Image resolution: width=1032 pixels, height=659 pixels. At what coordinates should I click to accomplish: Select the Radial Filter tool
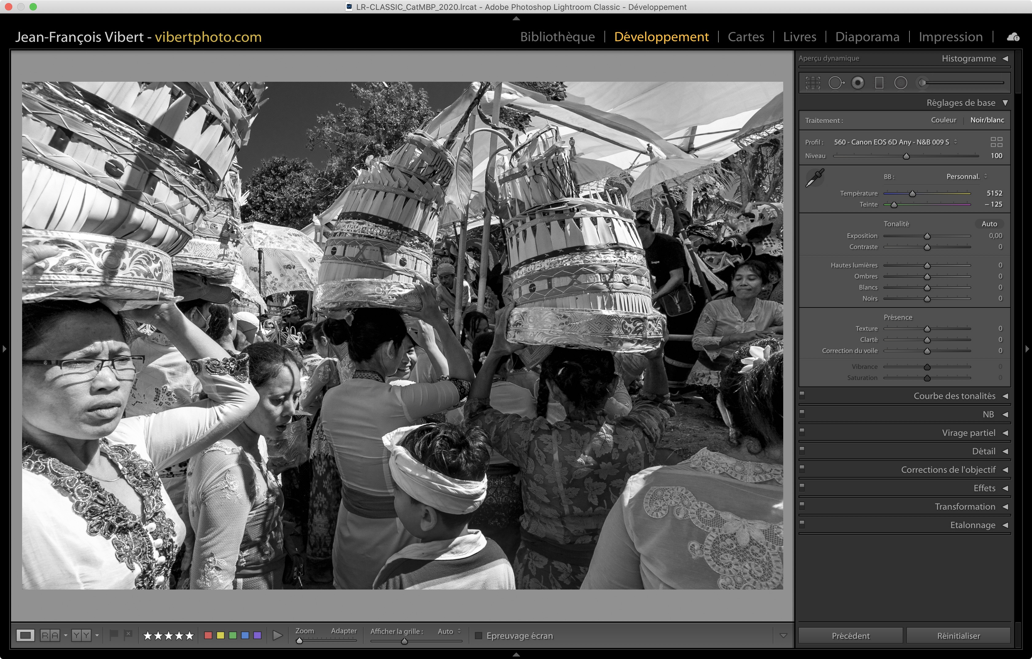tap(901, 83)
